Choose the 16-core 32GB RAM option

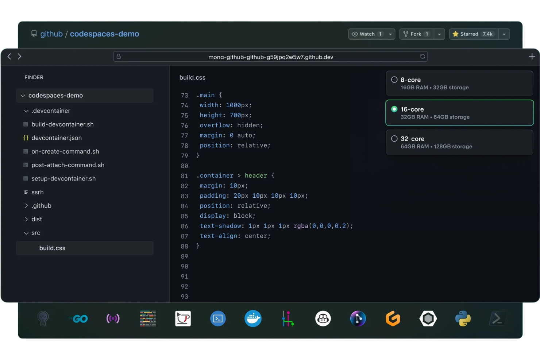[459, 113]
